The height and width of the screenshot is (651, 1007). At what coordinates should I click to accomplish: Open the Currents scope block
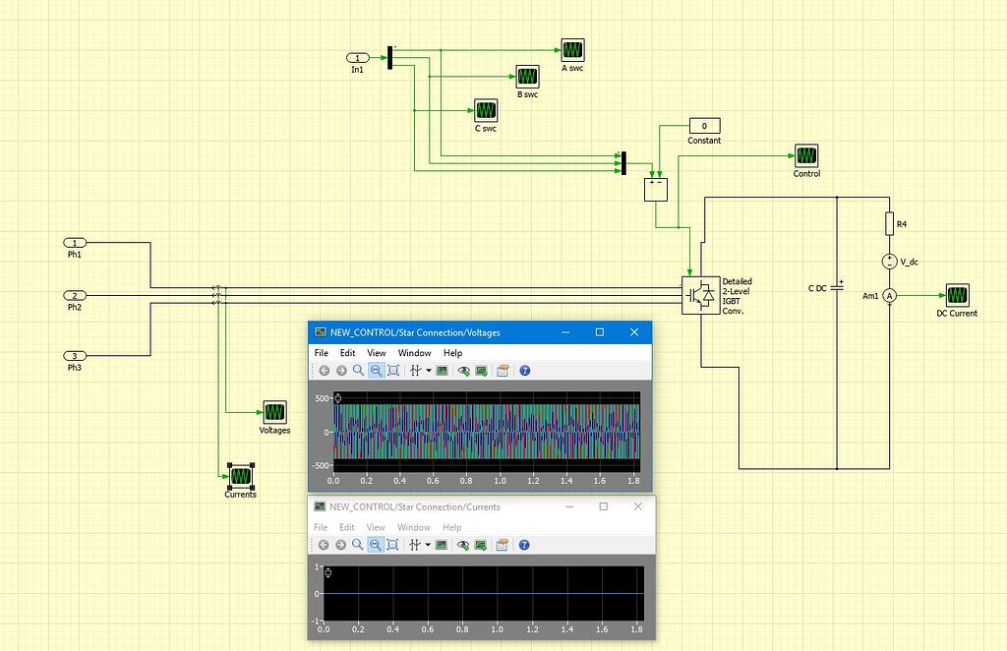(240, 479)
